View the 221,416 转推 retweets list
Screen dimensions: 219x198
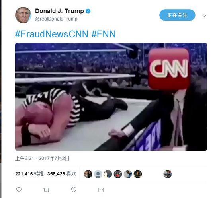pos(29,174)
